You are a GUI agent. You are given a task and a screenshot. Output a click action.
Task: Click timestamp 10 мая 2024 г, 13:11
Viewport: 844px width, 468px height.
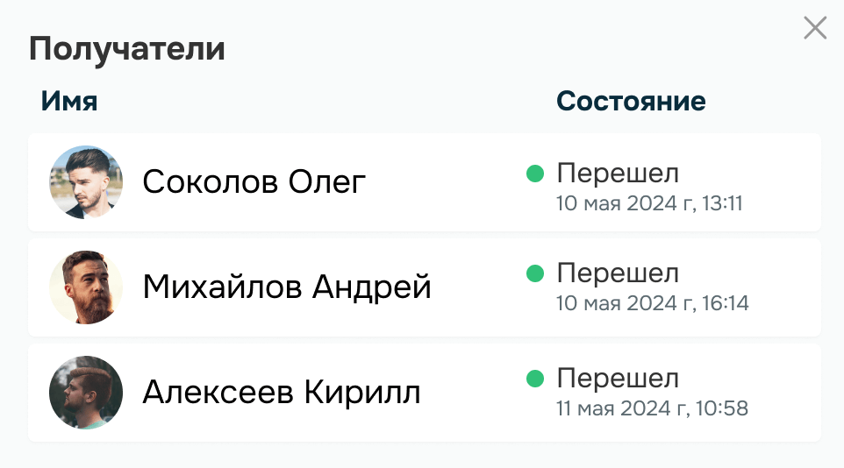tap(649, 204)
